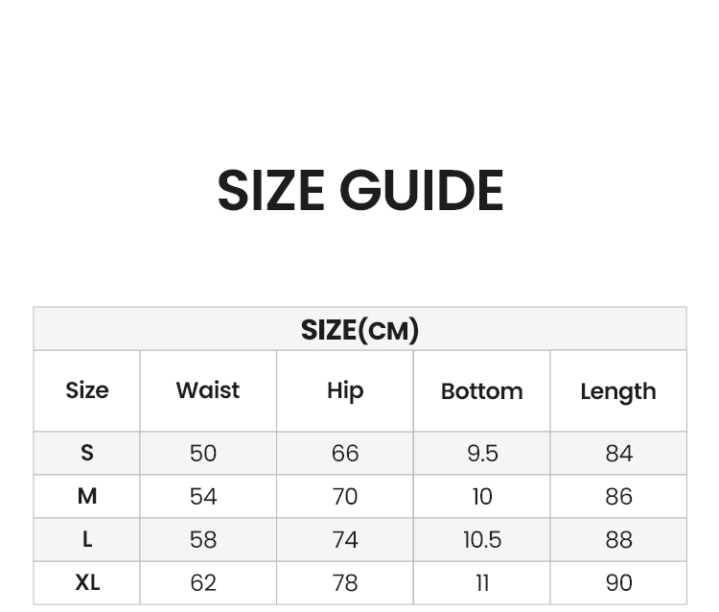Click the SIZE GUIDE heading

tap(359, 190)
